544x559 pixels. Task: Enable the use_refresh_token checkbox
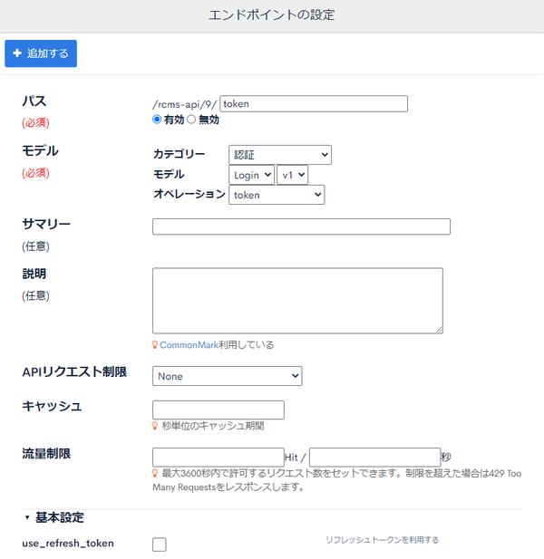(x=159, y=545)
